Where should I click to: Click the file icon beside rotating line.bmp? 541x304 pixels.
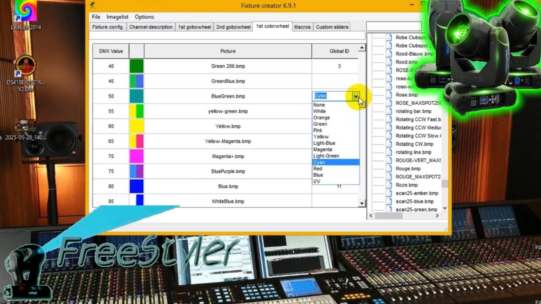click(x=389, y=152)
